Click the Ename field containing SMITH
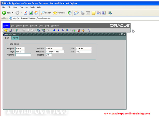 [54, 48]
